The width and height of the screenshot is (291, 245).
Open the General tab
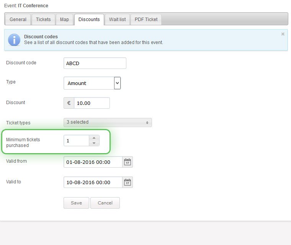pos(18,20)
